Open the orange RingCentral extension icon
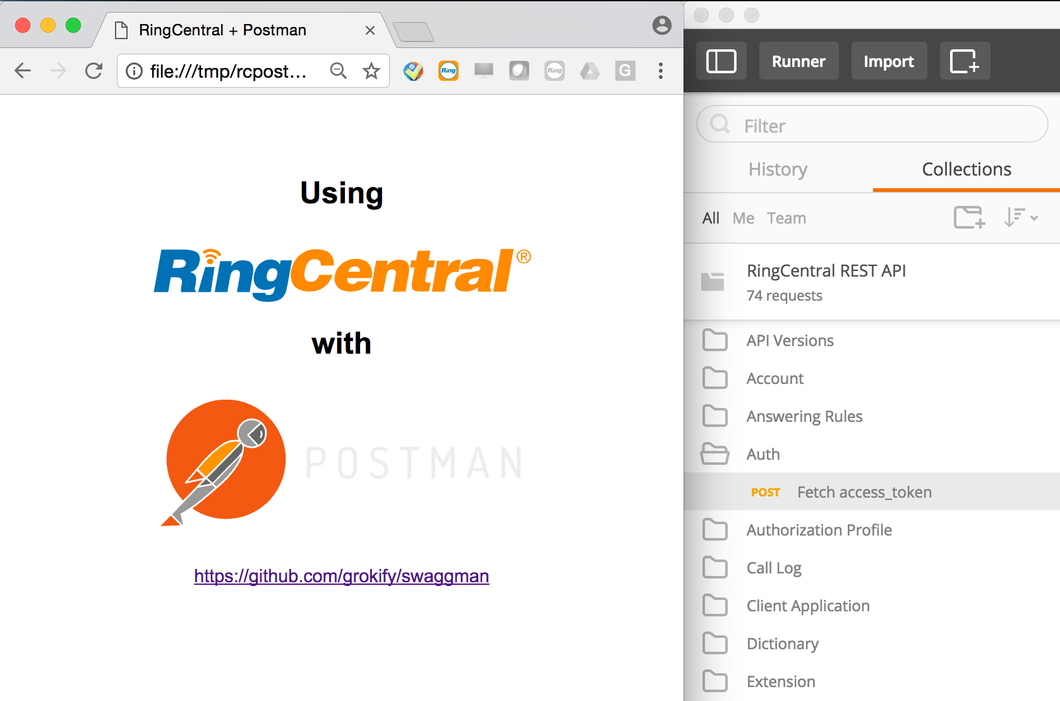This screenshot has height=701, width=1060. [x=449, y=71]
